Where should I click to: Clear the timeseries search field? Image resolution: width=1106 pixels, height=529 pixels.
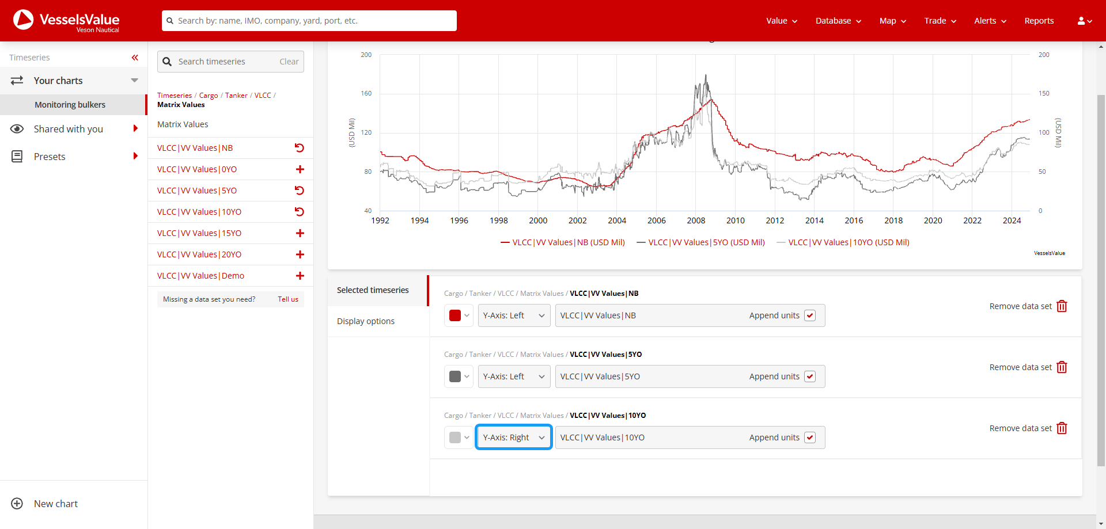(288, 61)
